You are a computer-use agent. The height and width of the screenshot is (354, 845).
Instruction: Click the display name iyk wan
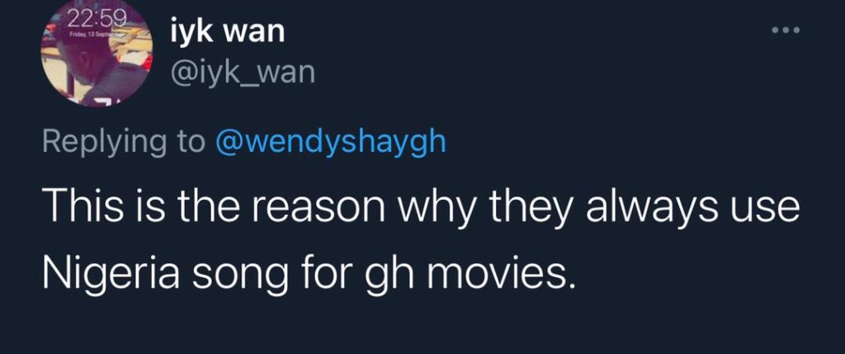click(x=227, y=32)
